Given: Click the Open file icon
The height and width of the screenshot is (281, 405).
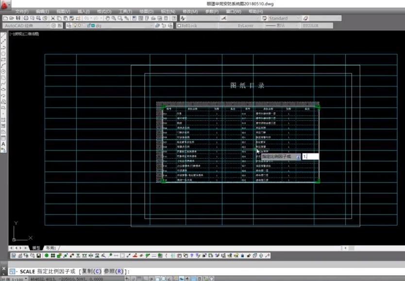Looking at the screenshot, I should point(12,18).
